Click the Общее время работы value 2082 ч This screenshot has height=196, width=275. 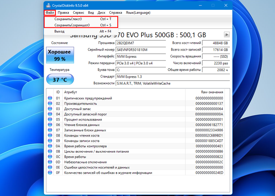click(216, 70)
